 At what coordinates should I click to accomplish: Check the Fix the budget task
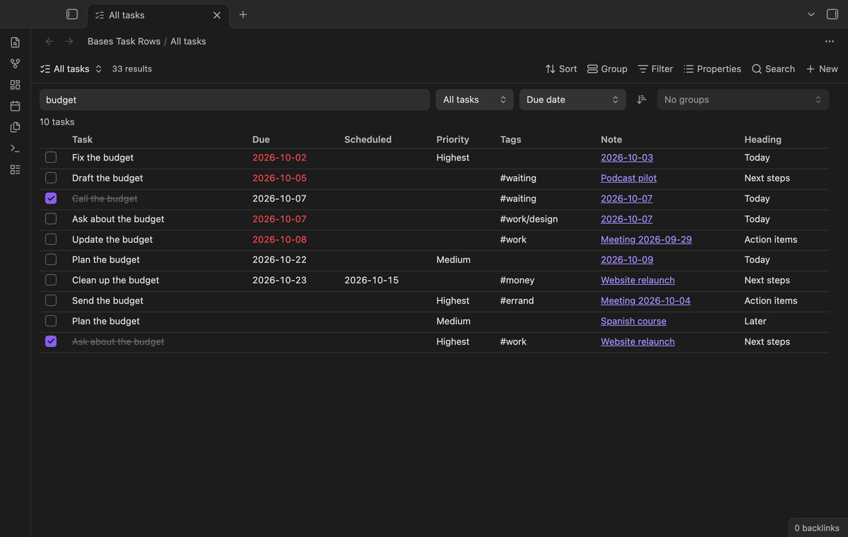[x=51, y=158]
